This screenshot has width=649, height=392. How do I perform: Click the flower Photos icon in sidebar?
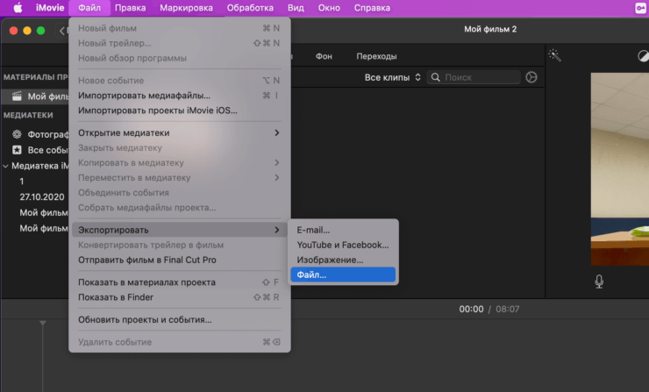point(17,134)
